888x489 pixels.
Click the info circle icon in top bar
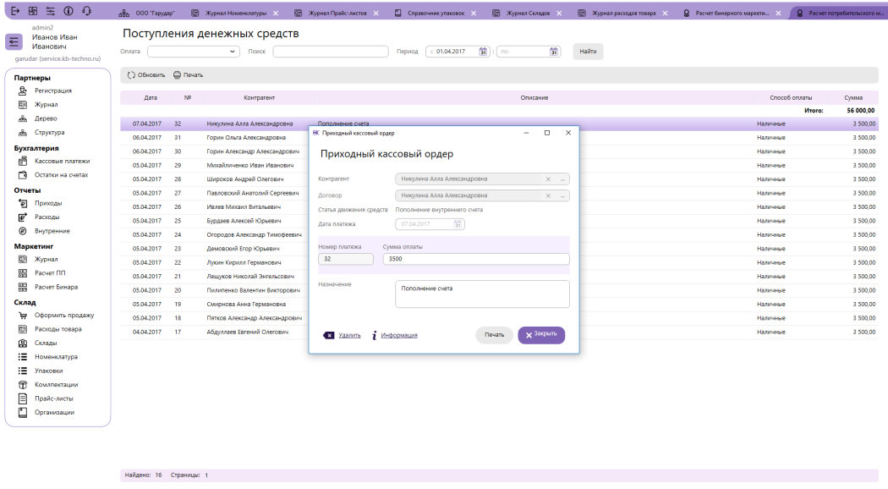click(69, 10)
